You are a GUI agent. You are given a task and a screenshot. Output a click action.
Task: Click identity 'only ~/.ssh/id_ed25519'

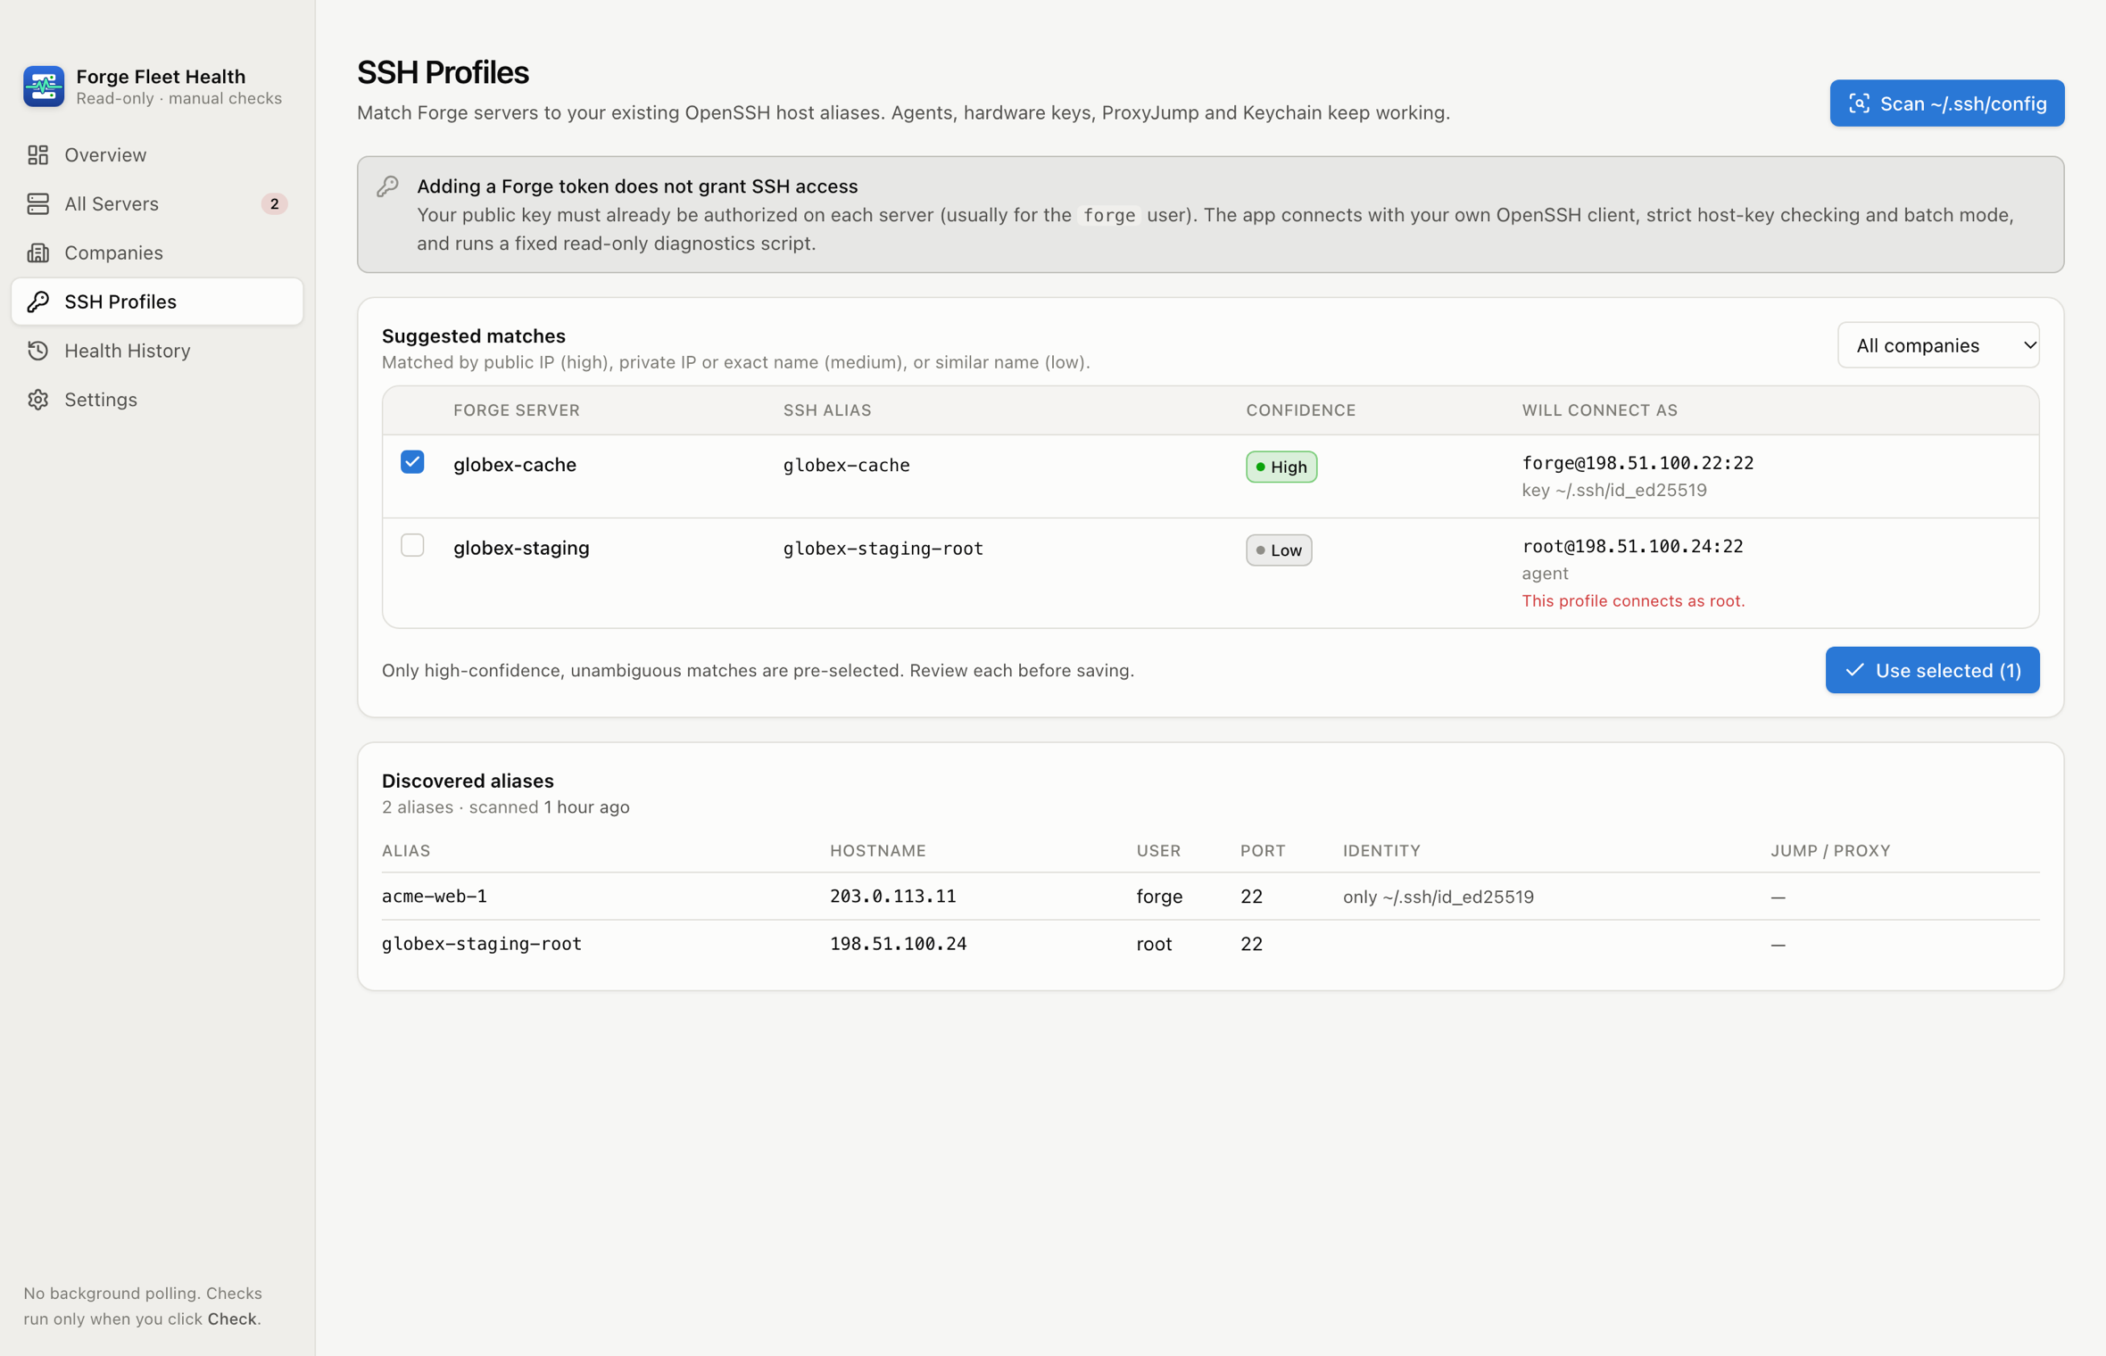click(x=1439, y=897)
